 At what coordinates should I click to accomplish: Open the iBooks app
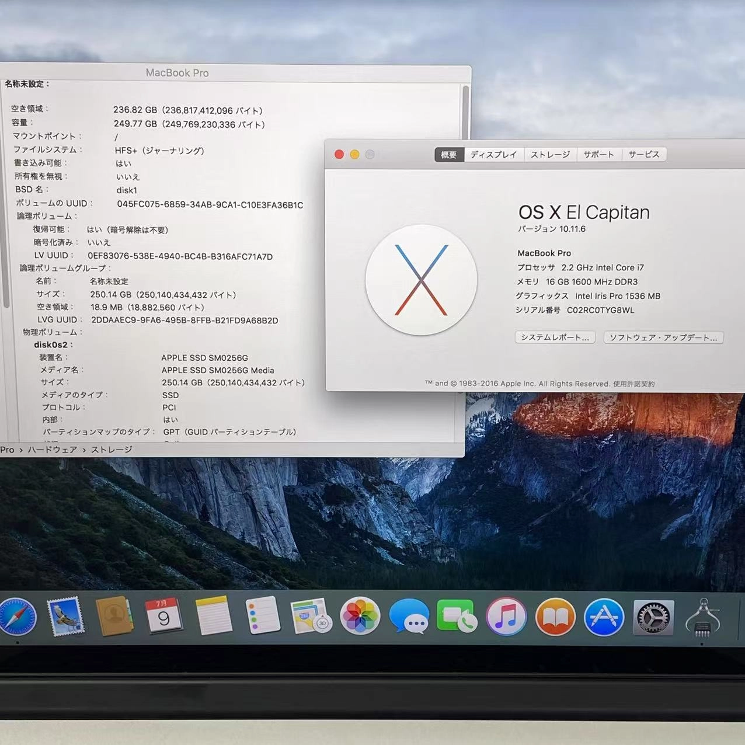pos(555,616)
